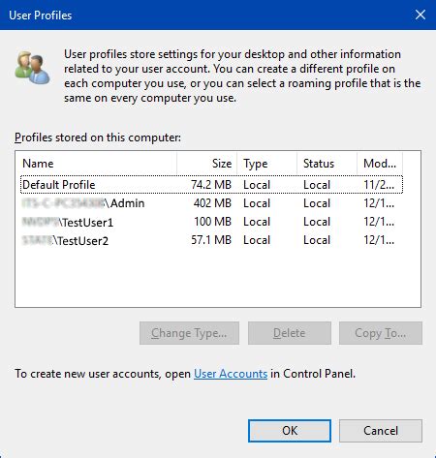Select the Default Profile row
Image resolution: width=436 pixels, height=458 pixels.
211,185
